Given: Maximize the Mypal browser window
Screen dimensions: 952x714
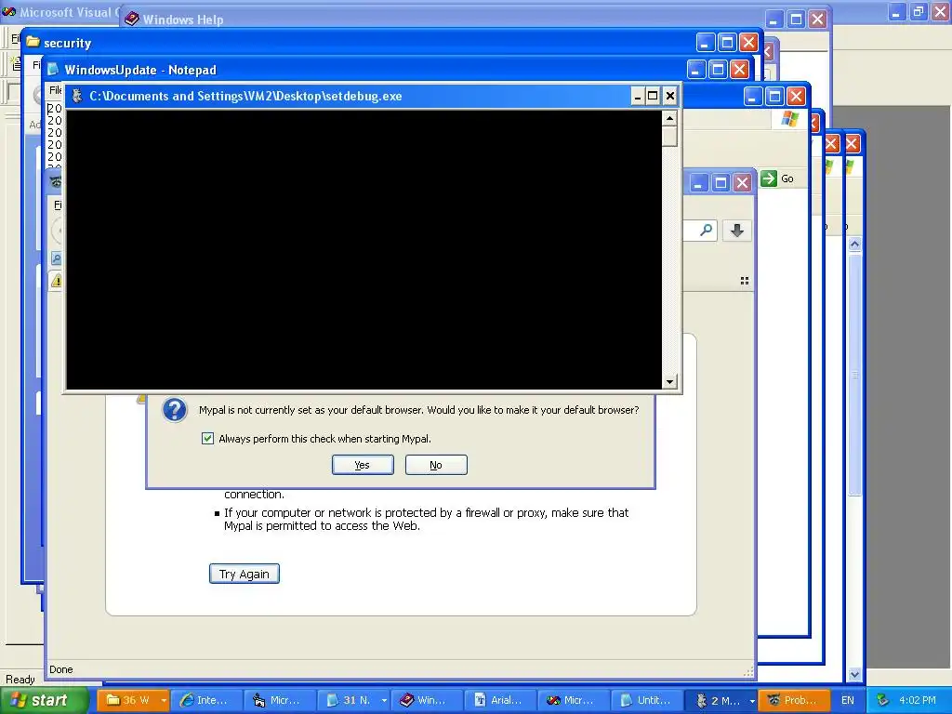Looking at the screenshot, I should tap(721, 183).
